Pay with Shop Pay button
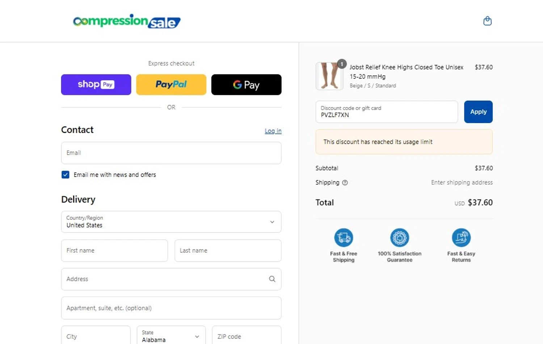This screenshot has width=543, height=344. tap(96, 85)
